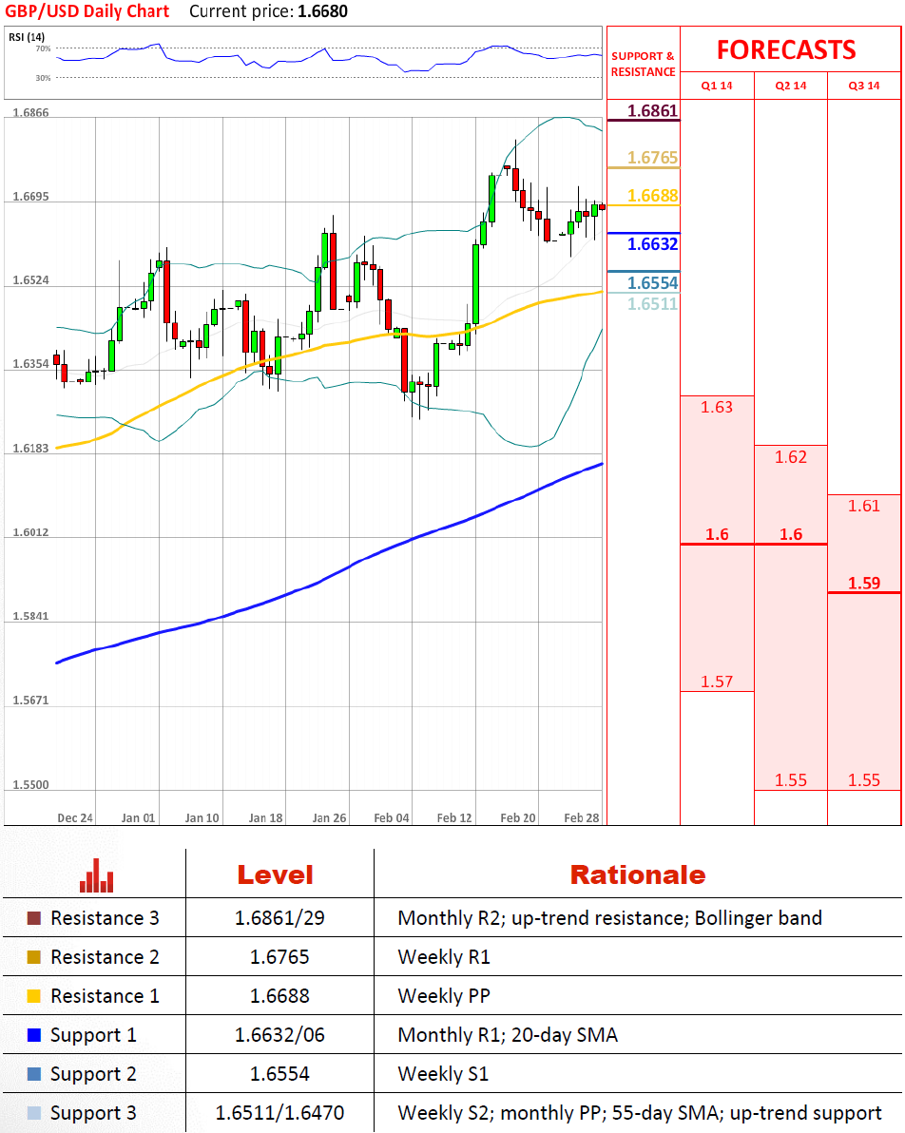This screenshot has height=1133, width=905.
Task: Click the 1.6688 resistance level label
Action: 653,196
